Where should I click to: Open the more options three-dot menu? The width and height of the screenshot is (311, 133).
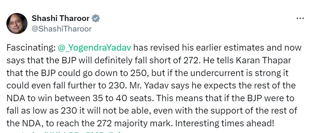[x=300, y=18]
